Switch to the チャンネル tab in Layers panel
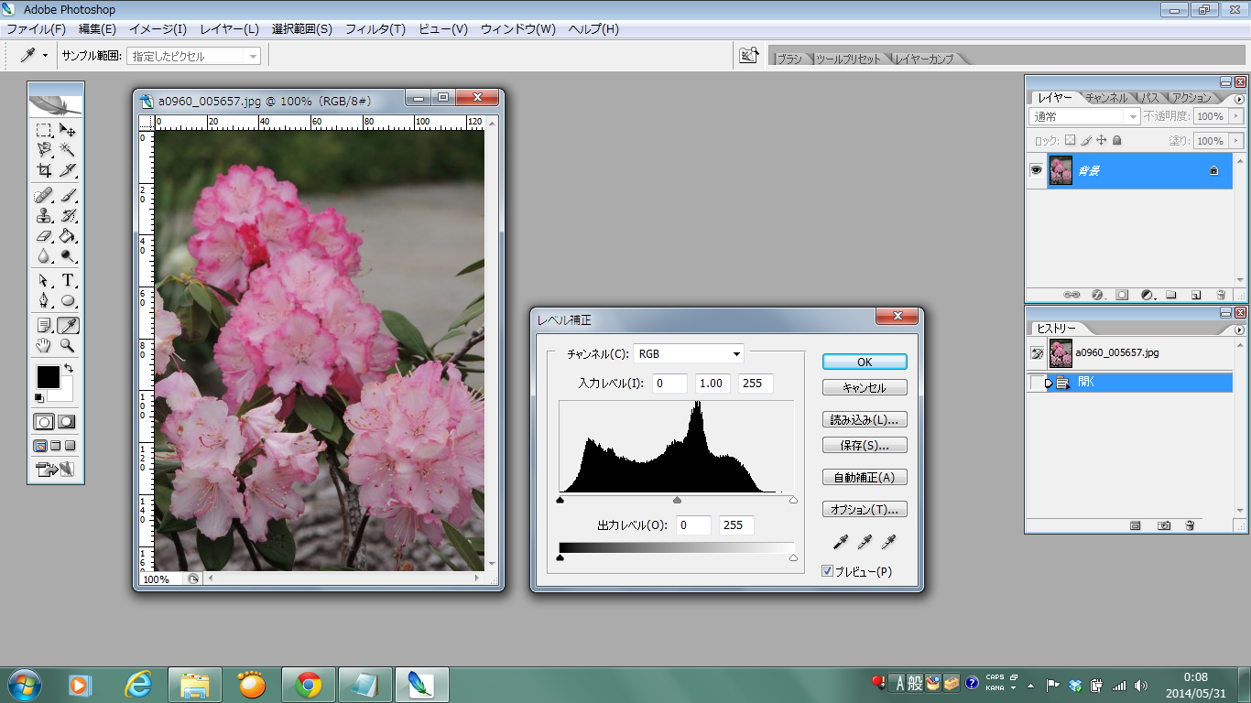 click(1106, 97)
